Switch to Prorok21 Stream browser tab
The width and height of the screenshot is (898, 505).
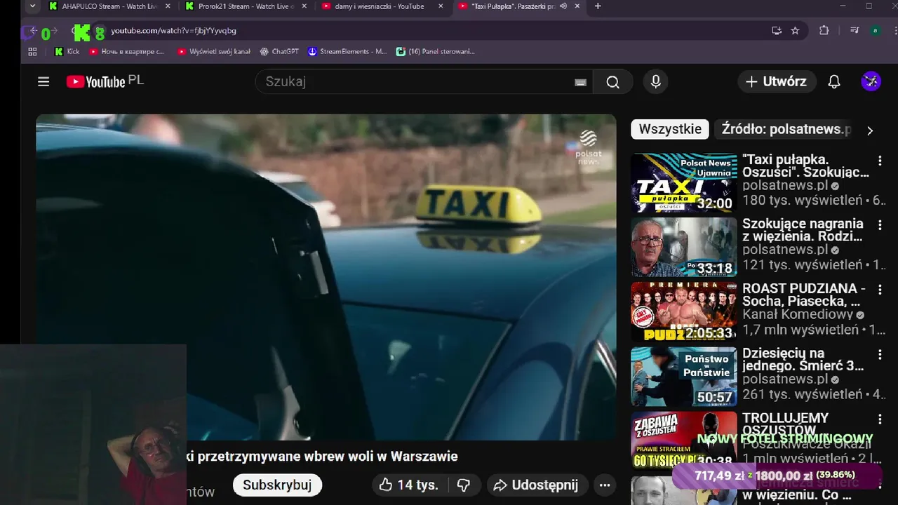point(246,6)
